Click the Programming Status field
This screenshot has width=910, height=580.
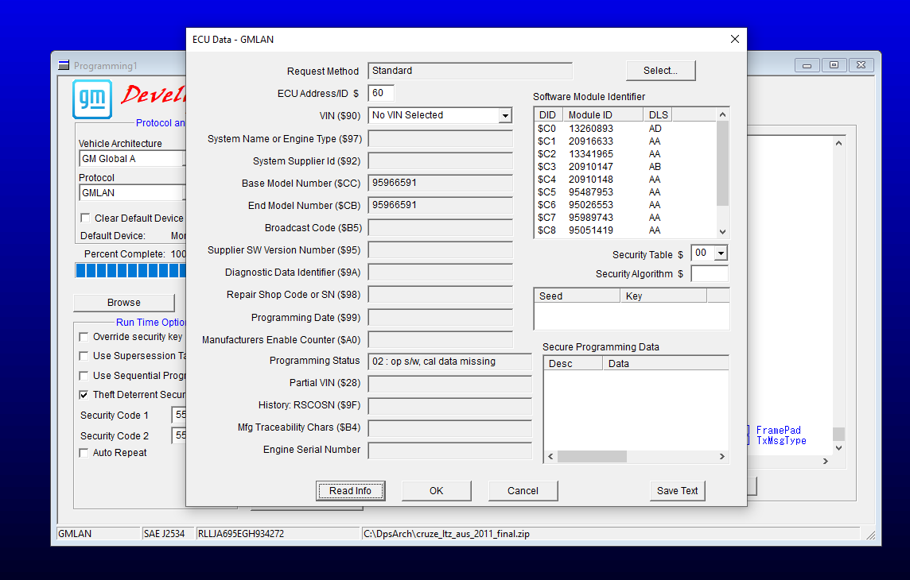(x=449, y=362)
